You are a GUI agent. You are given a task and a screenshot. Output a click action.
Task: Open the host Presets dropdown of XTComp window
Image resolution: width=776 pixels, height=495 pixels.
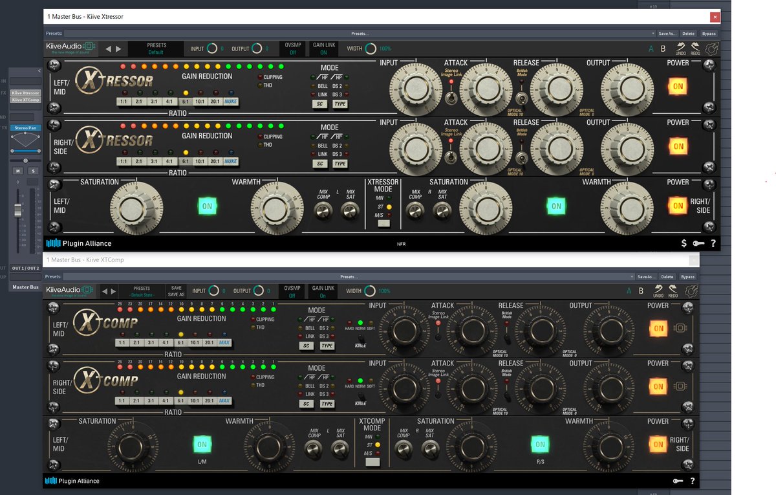tap(349, 276)
